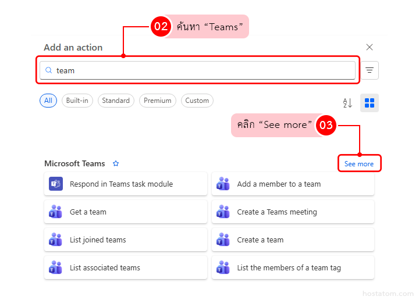Click the magnifier search icon in field
Image resolution: width=419 pixels, height=300 pixels.
point(49,70)
